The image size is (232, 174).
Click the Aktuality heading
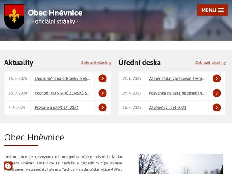(19, 63)
